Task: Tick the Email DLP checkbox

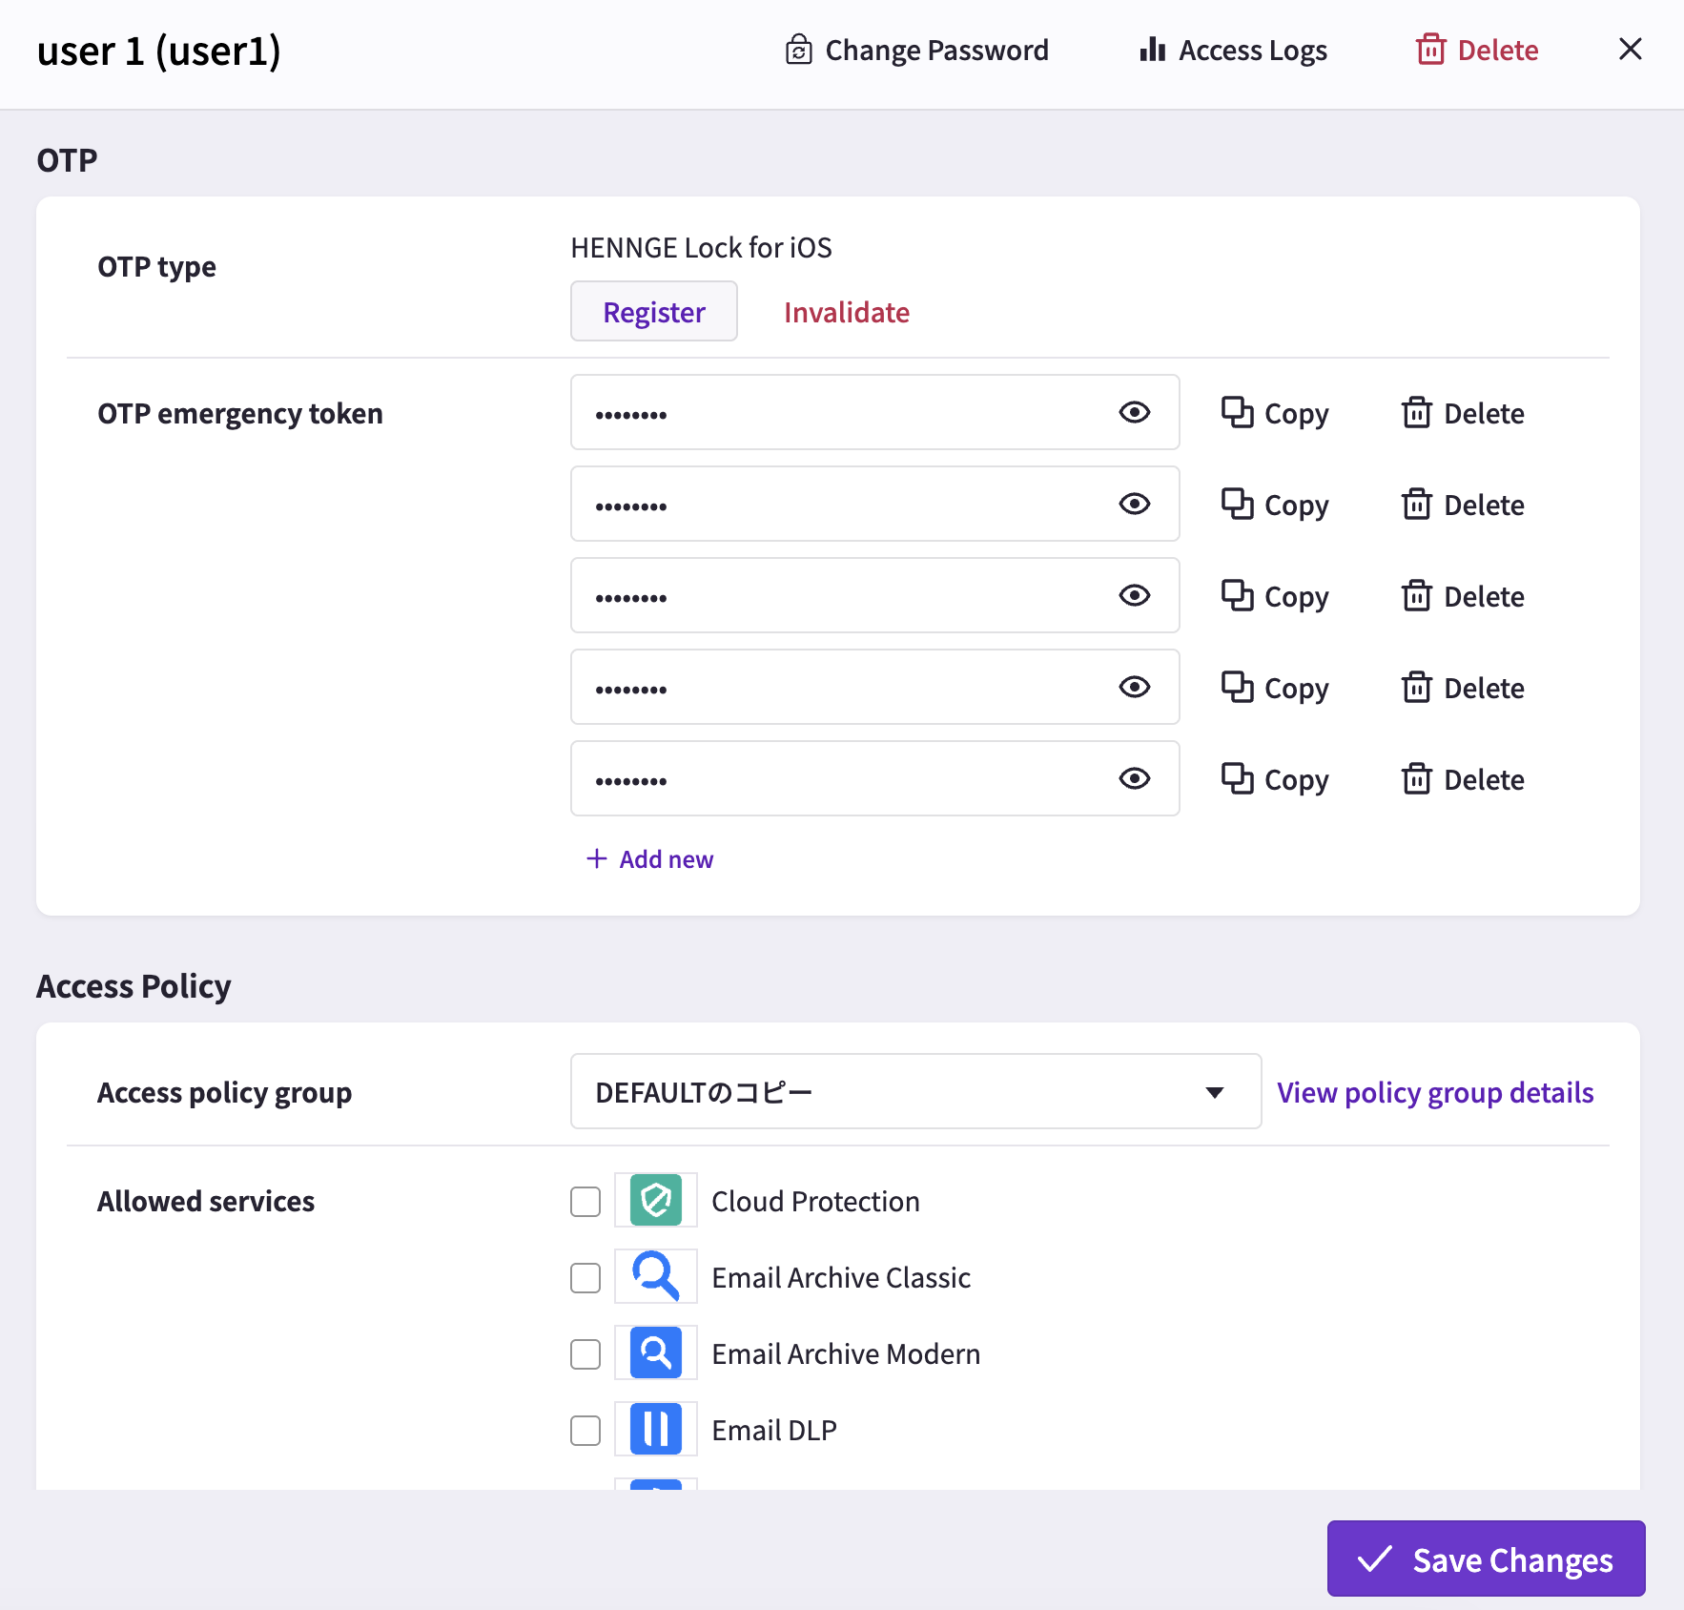Action: (585, 1431)
